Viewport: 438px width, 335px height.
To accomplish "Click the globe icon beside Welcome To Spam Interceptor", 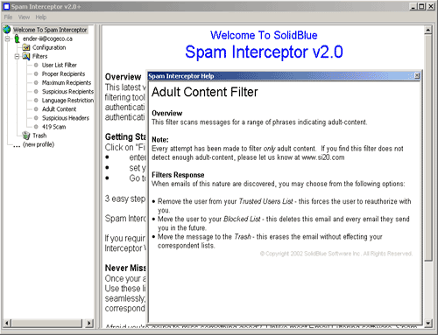I will coord(7,30).
